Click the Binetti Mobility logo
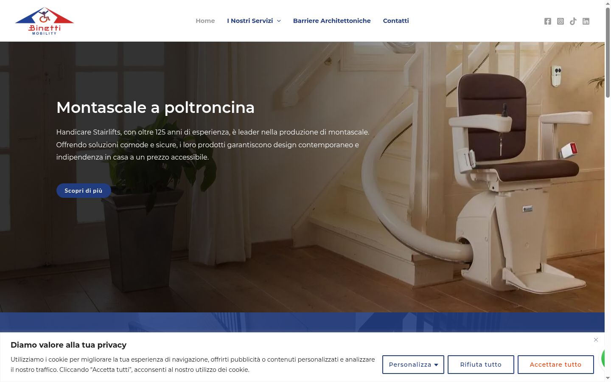Viewport: 611px width, 382px height. (x=45, y=21)
